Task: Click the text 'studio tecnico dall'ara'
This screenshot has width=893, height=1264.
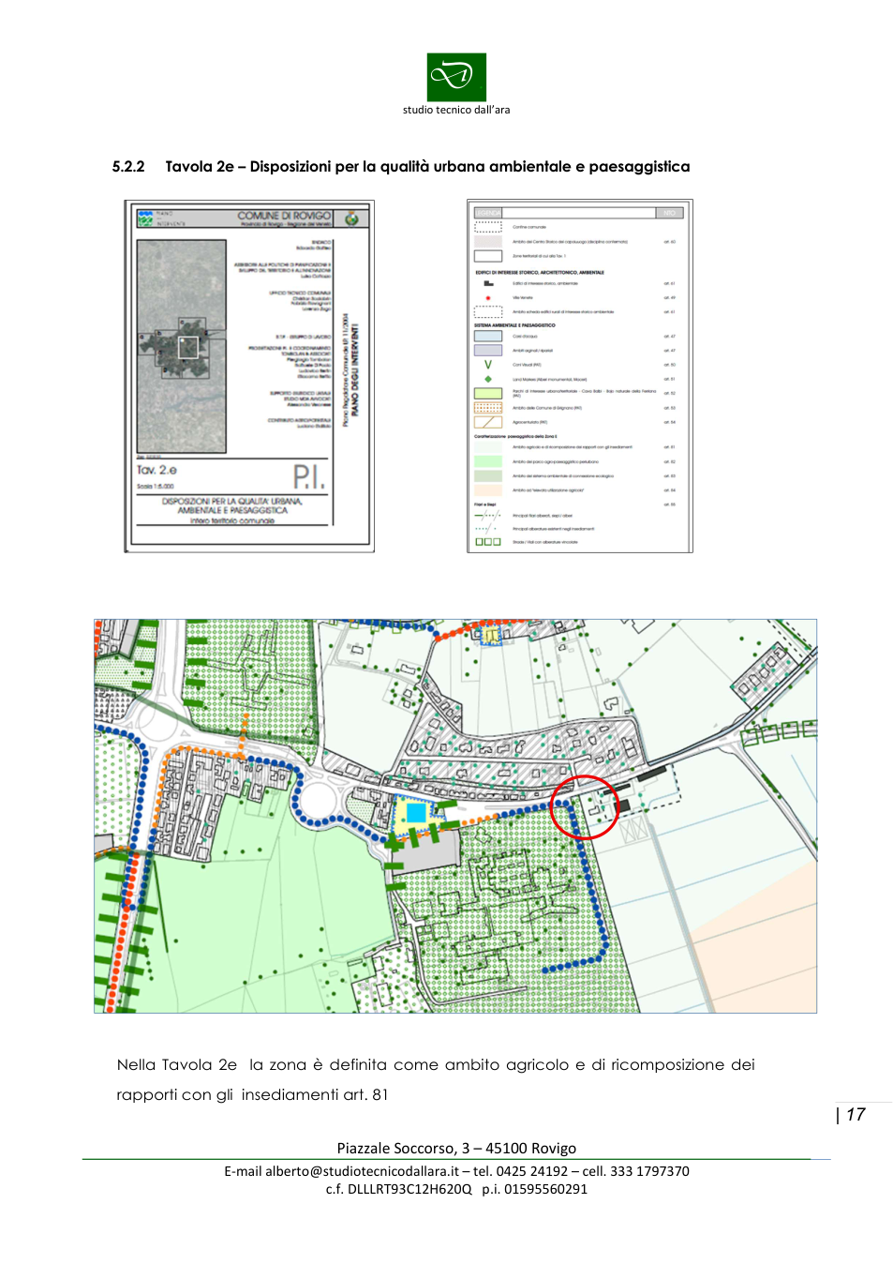Action: pos(456,110)
